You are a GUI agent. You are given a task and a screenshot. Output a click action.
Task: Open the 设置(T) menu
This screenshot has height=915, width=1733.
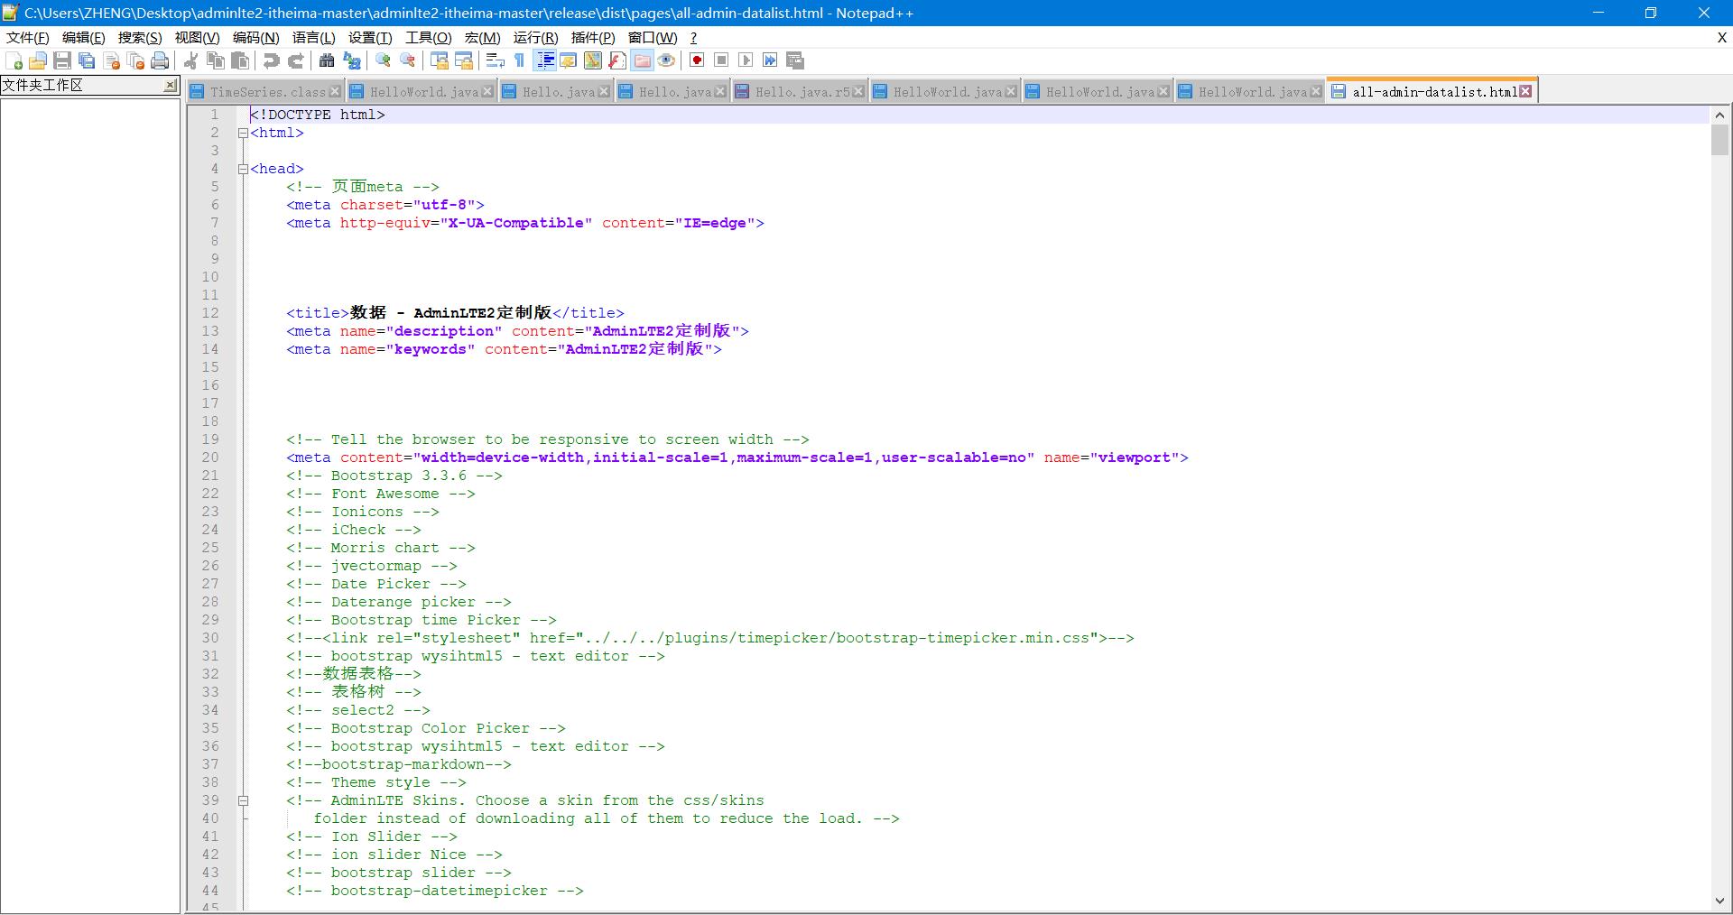(370, 38)
